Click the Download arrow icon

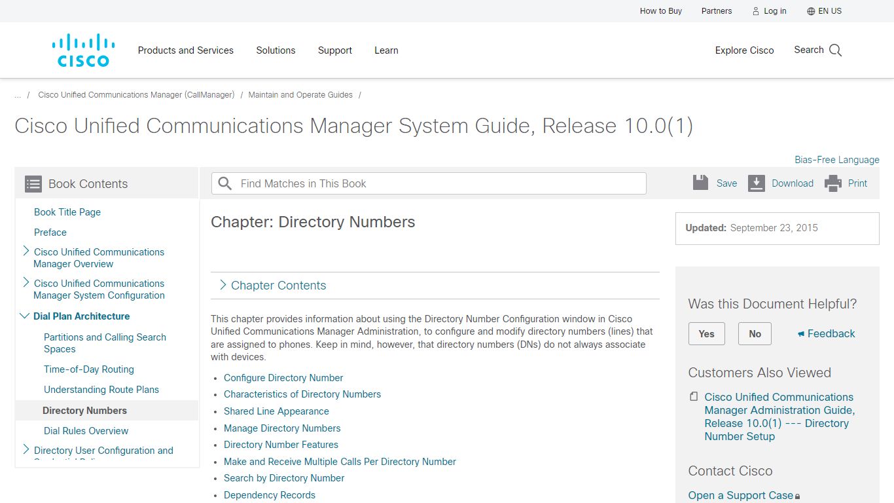click(x=757, y=183)
